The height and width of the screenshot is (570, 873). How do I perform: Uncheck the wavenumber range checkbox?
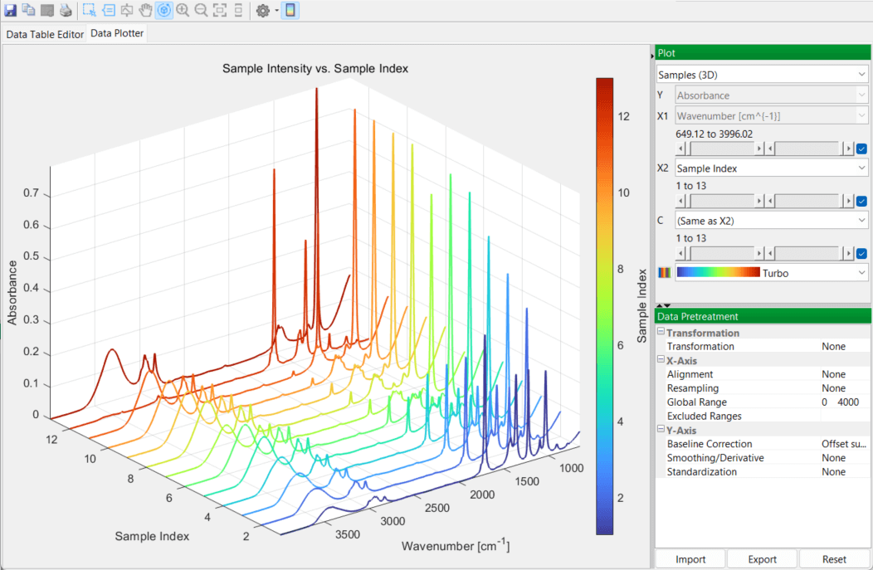coord(861,149)
